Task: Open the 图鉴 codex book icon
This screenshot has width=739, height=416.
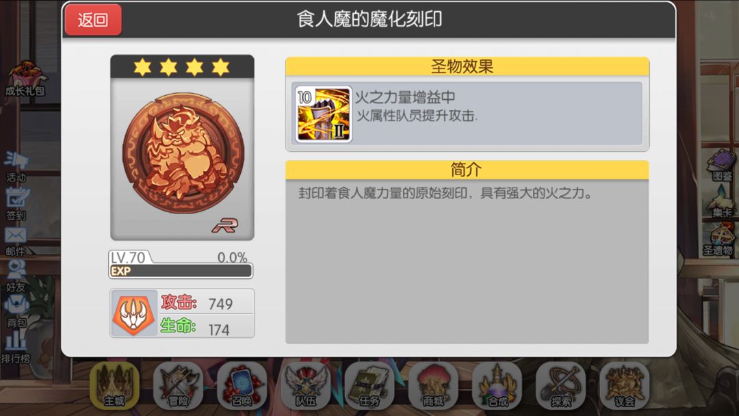Action: (x=722, y=165)
